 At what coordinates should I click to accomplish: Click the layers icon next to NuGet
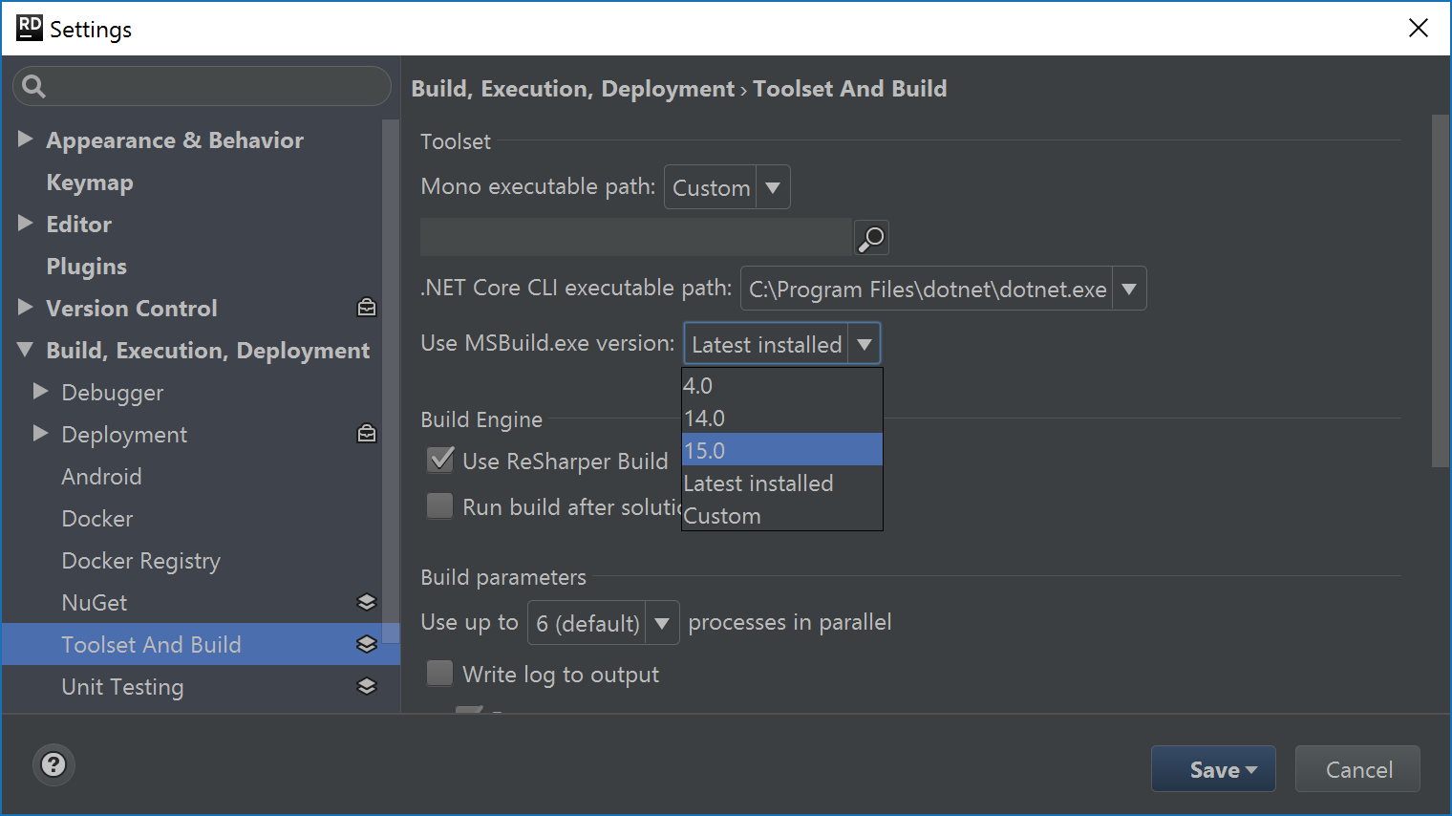[x=367, y=602]
